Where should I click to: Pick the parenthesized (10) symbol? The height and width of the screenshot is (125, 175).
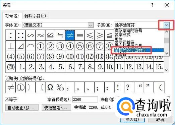pyautogui.click(x=70, y=56)
